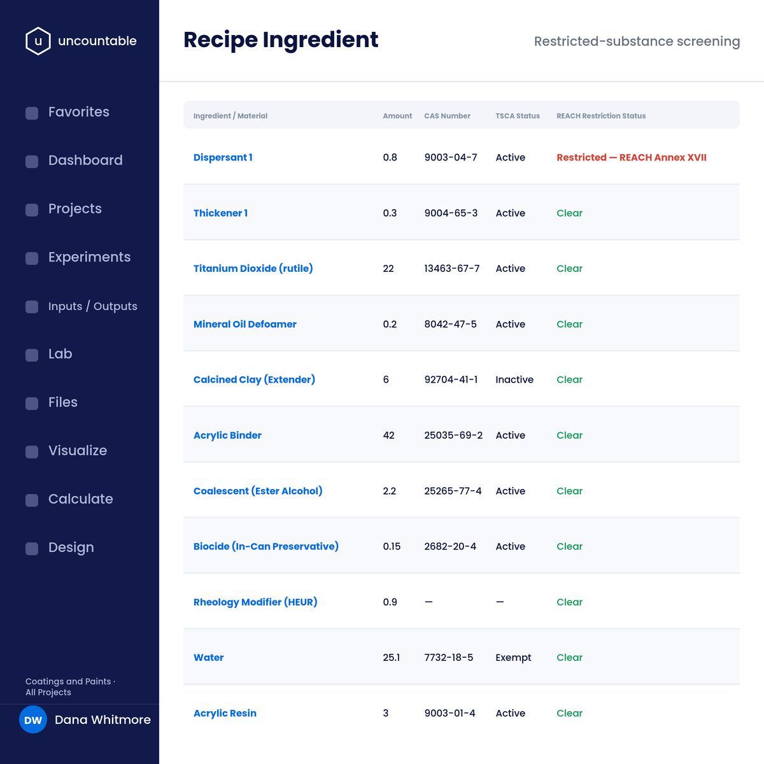Click the Favorites sidebar icon
764x764 pixels.
(x=32, y=113)
